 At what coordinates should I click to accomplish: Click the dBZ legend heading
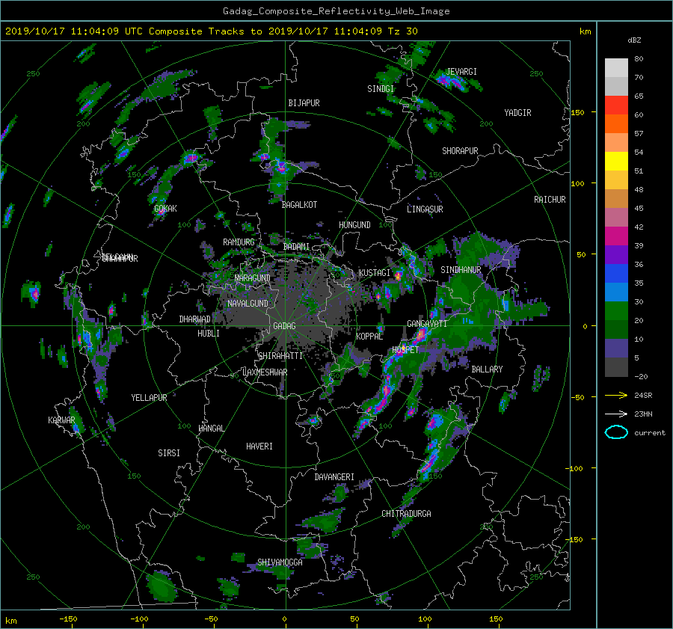(x=634, y=40)
